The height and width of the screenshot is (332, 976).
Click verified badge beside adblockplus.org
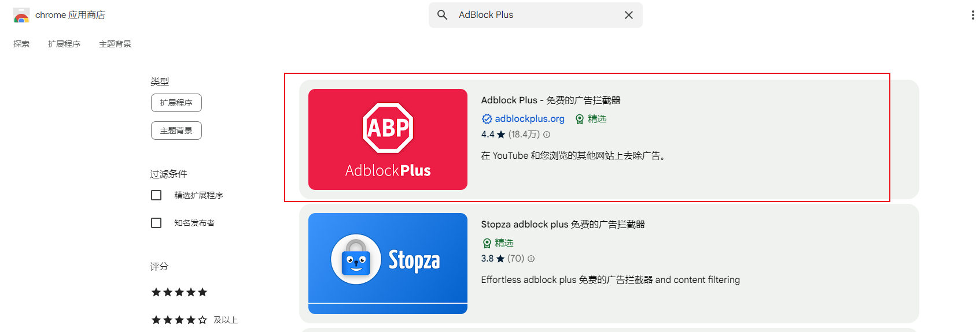pos(487,119)
